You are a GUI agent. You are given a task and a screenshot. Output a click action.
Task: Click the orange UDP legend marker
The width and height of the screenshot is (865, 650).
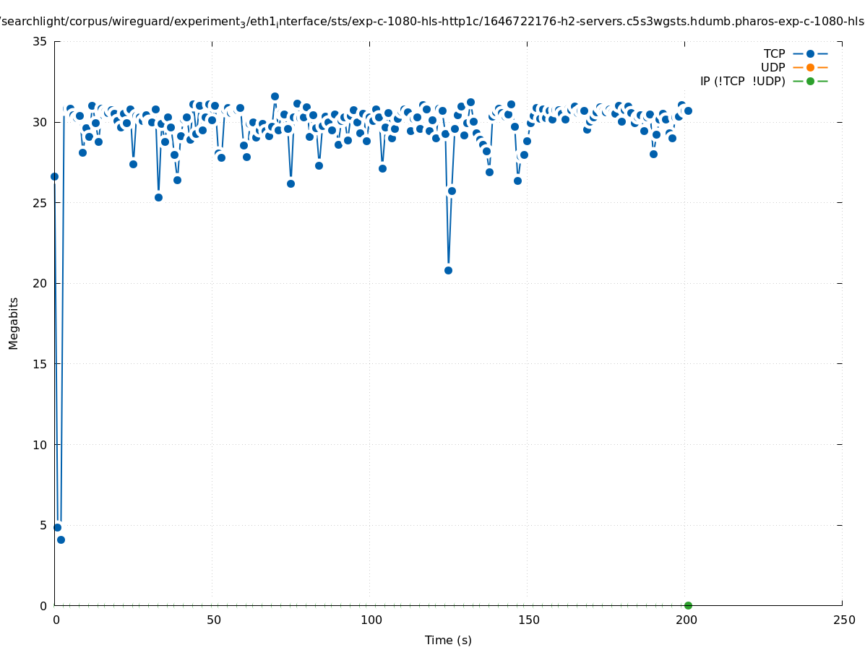coord(809,67)
